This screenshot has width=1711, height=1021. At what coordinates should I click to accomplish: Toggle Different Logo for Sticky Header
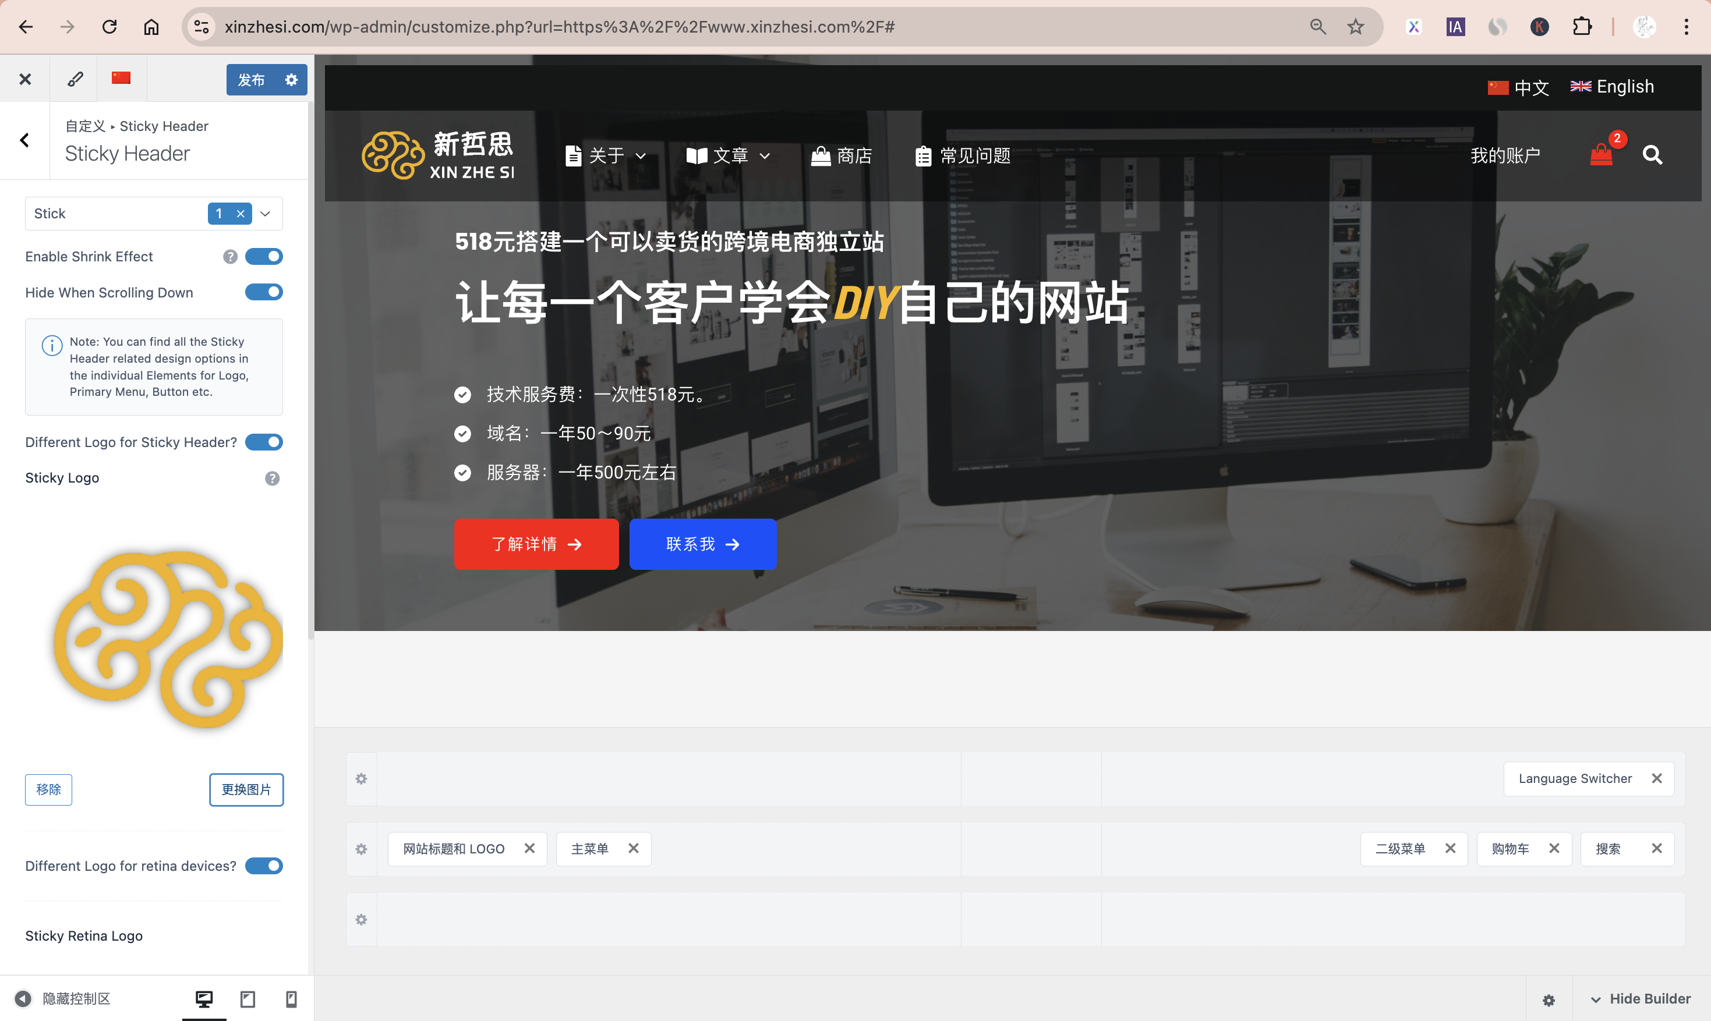[264, 442]
